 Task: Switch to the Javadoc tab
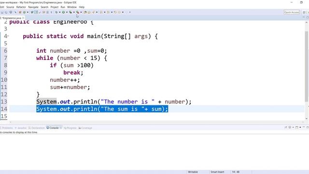[x=21, y=128]
